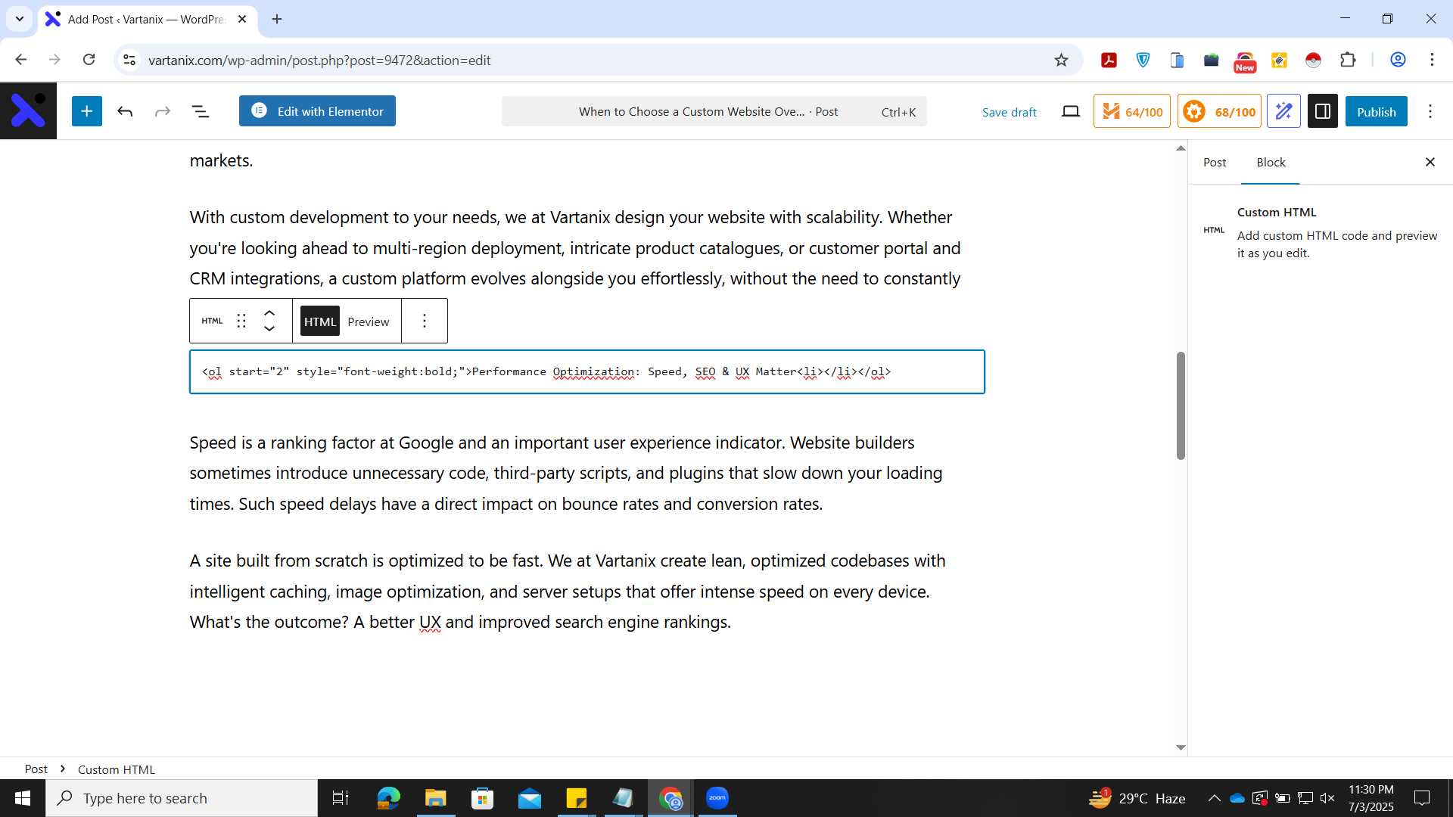1453x817 pixels.
Task: Click the paragraph starting 'Speed is a ranking'
Action: (566, 473)
